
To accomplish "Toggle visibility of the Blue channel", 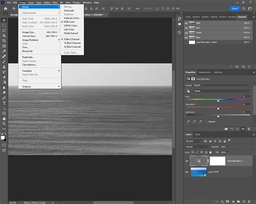I will pos(186,38).
